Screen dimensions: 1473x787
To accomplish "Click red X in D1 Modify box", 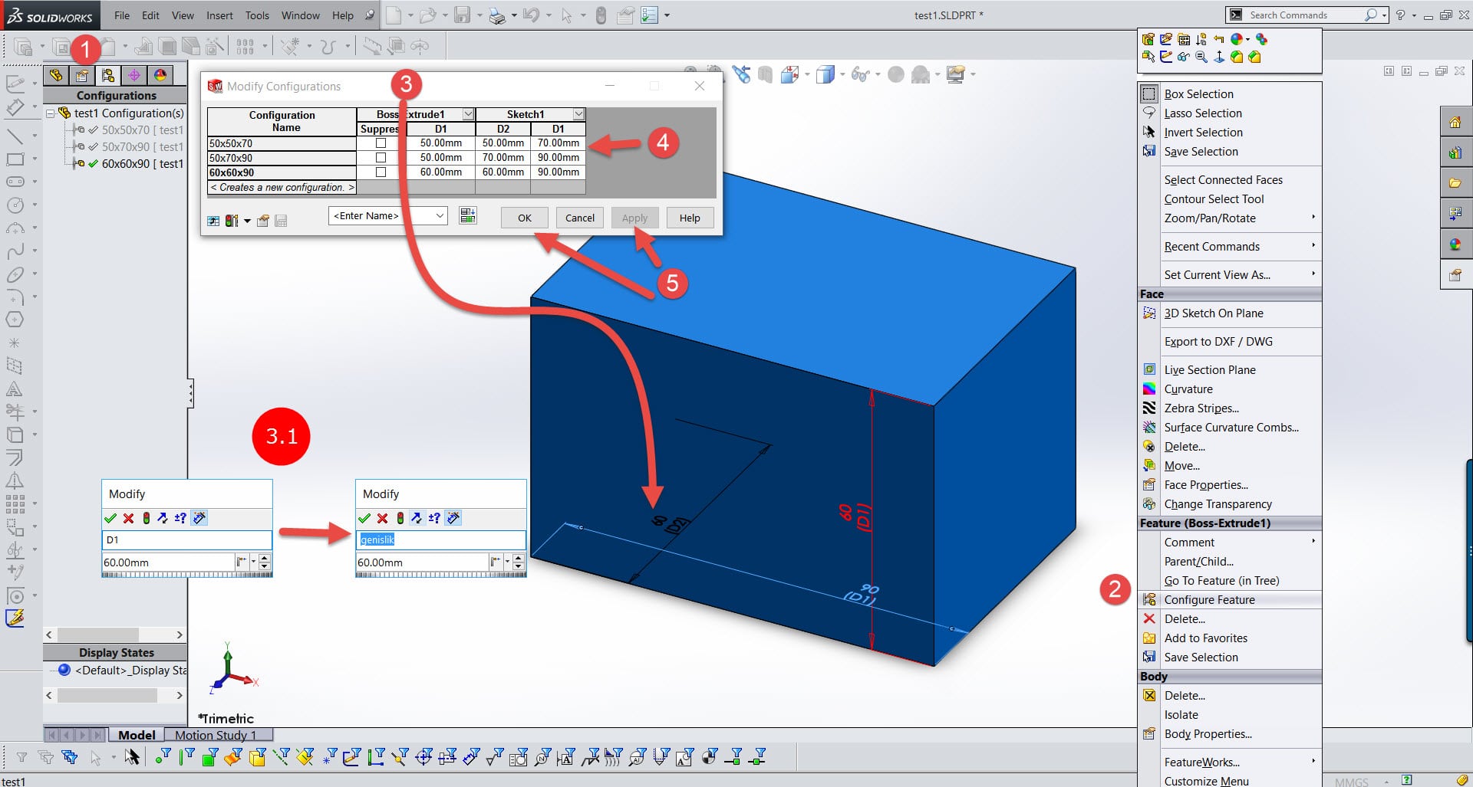I will click(128, 518).
